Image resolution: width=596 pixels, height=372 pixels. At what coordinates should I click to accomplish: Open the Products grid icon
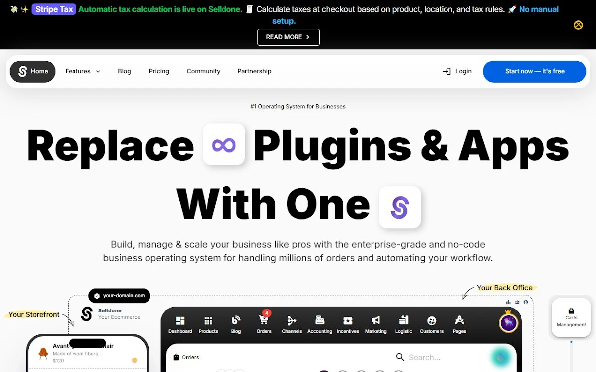pyautogui.click(x=208, y=321)
